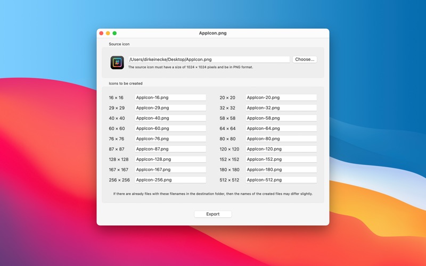The width and height of the screenshot is (426, 266).
Task: Edit the AppIcon-29.png filename field
Action: (170, 108)
